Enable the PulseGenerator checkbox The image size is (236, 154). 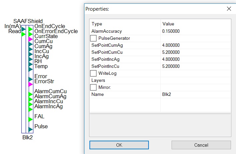(x=93, y=38)
